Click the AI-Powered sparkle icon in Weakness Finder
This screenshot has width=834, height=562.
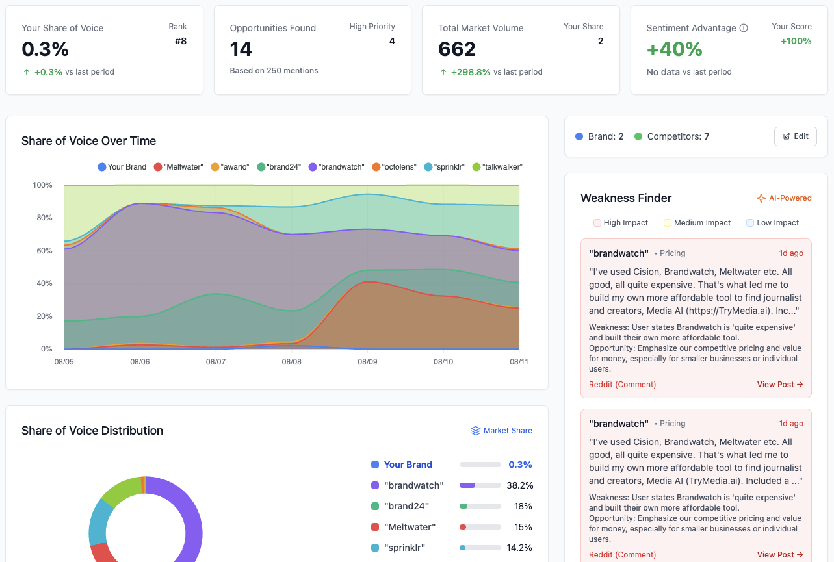(x=761, y=198)
